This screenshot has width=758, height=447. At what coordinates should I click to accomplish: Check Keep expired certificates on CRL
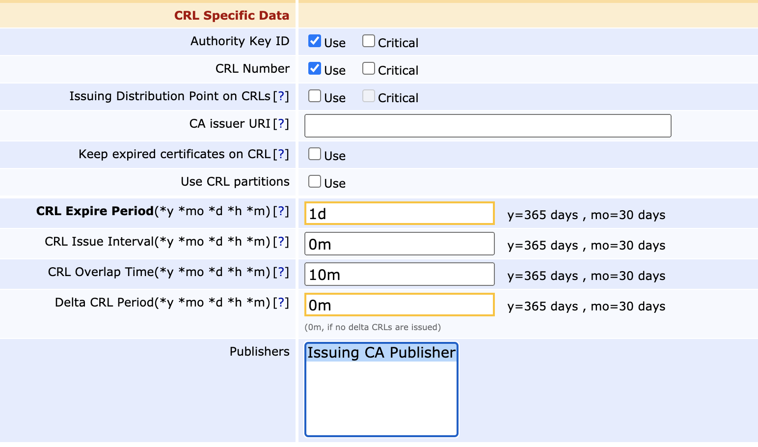(315, 154)
